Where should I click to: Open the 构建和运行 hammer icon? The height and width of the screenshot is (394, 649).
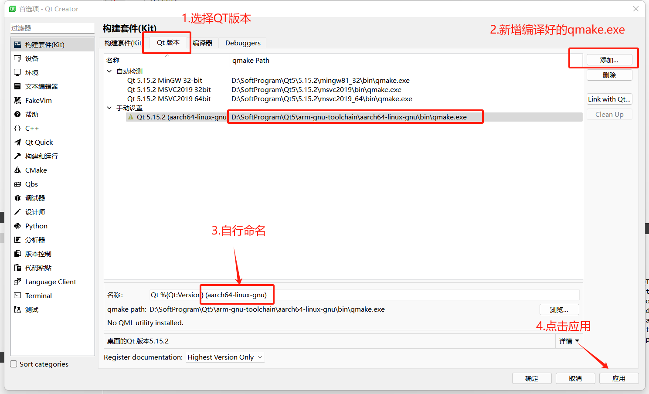tap(17, 156)
